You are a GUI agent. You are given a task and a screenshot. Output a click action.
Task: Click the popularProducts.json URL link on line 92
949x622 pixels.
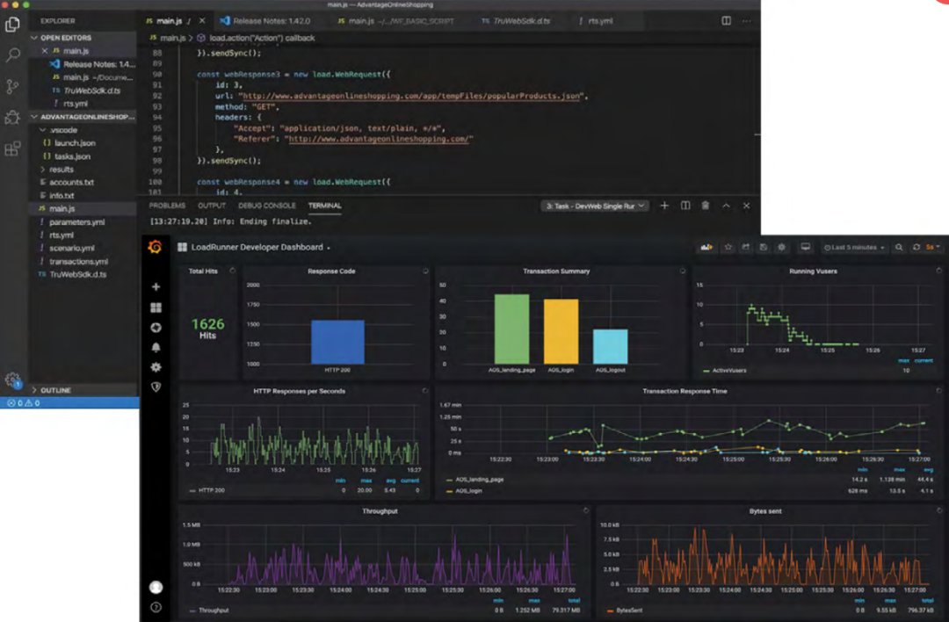pos(411,96)
